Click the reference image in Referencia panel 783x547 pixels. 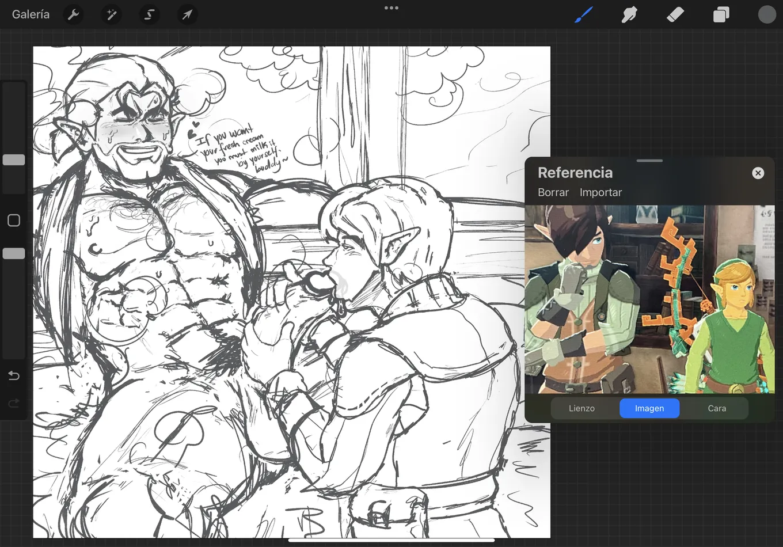pyautogui.click(x=650, y=299)
